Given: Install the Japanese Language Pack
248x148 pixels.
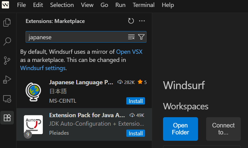Looking at the screenshot, I should tap(136, 101).
